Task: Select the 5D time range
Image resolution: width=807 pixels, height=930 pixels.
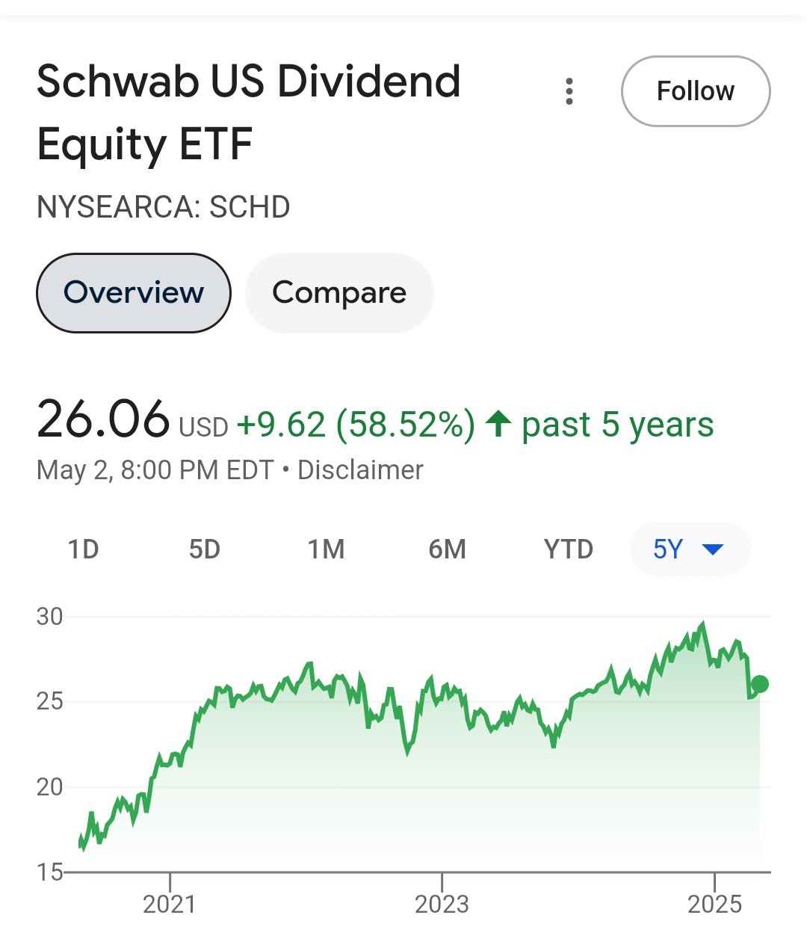Action: tap(205, 549)
